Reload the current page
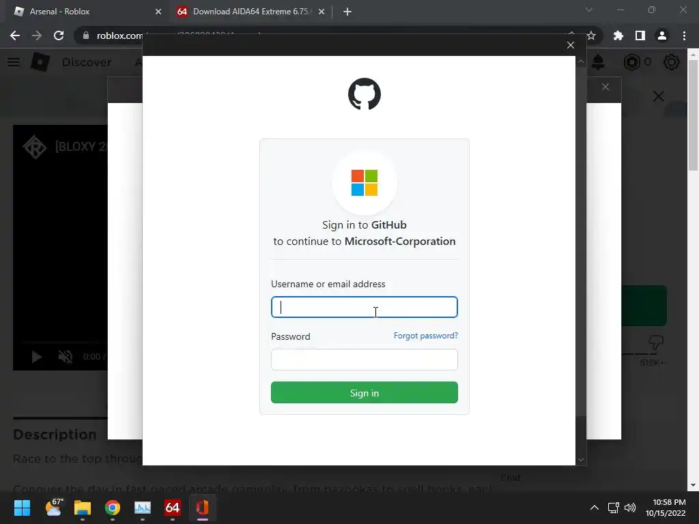 [x=59, y=35]
